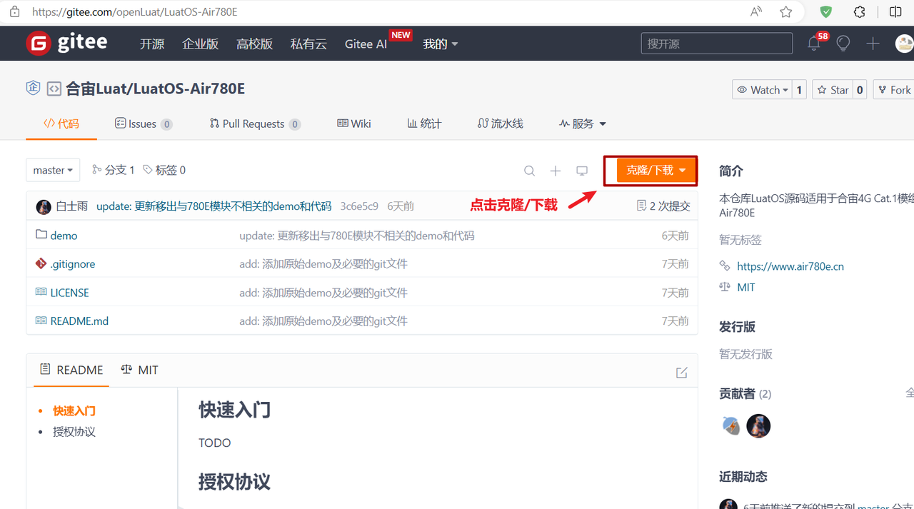Image resolution: width=914 pixels, height=509 pixels.
Task: Click the demo folder icon
Action: [x=41, y=234]
